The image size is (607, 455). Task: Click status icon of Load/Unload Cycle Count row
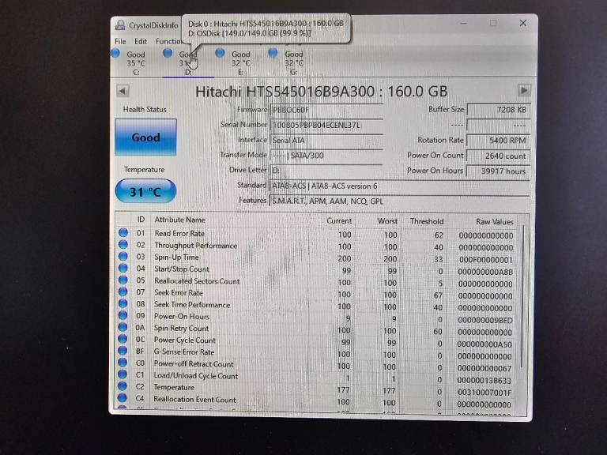tap(123, 374)
